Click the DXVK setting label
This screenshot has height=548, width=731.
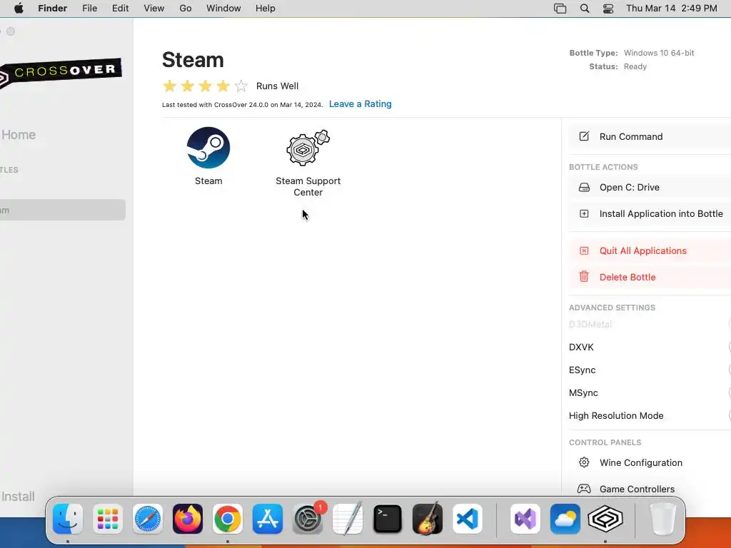coord(581,347)
